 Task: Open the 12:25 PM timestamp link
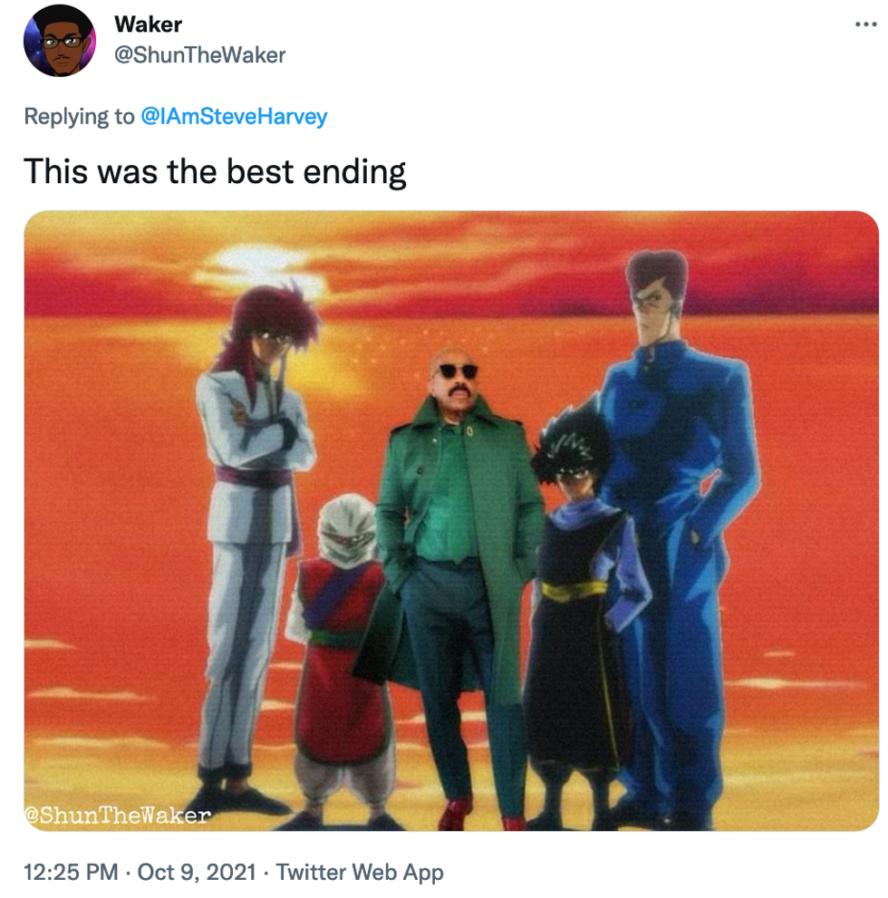[x=71, y=873]
